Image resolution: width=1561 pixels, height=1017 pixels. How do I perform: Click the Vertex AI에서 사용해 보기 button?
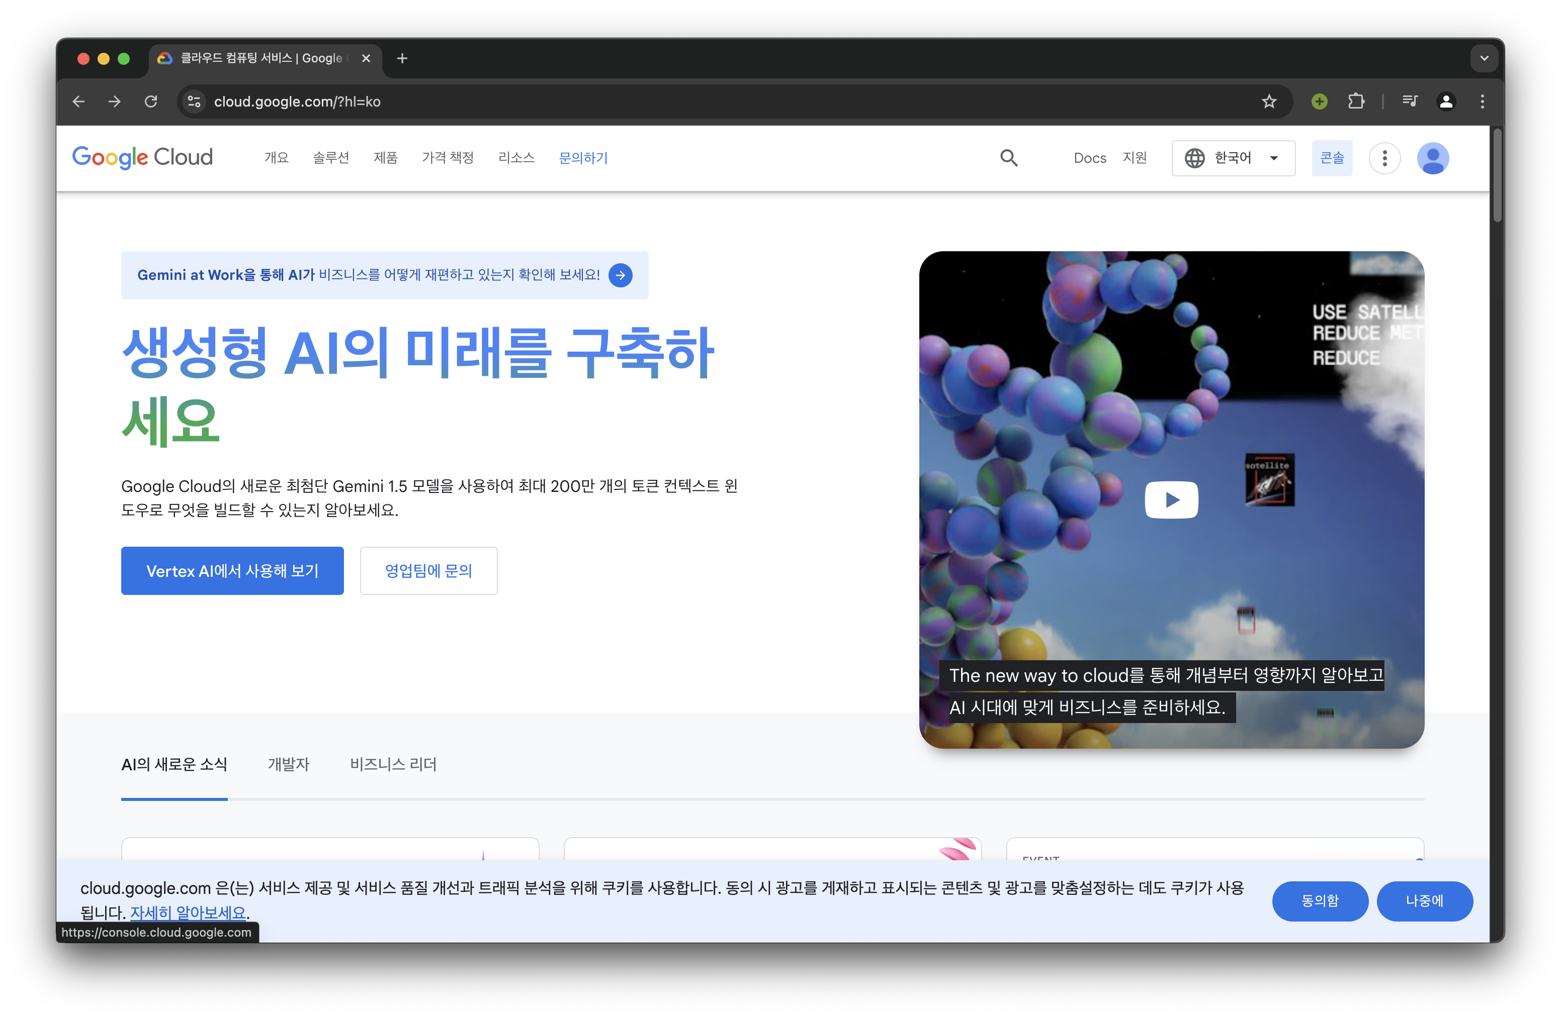[x=232, y=571]
